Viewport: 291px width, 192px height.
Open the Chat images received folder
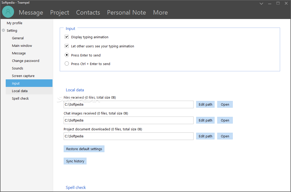225,120
